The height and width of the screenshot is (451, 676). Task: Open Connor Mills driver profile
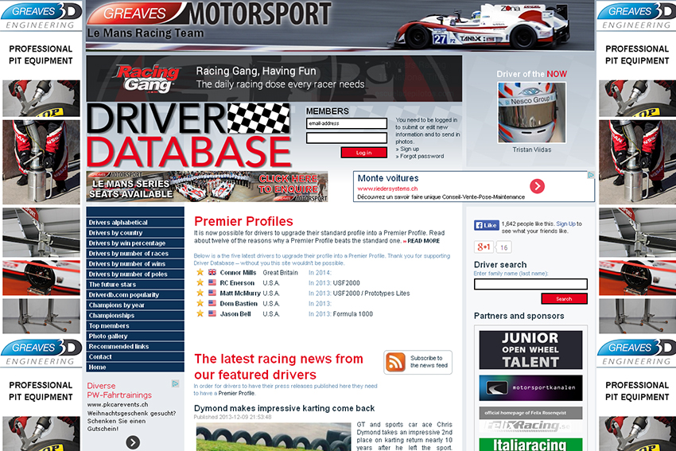point(238,273)
